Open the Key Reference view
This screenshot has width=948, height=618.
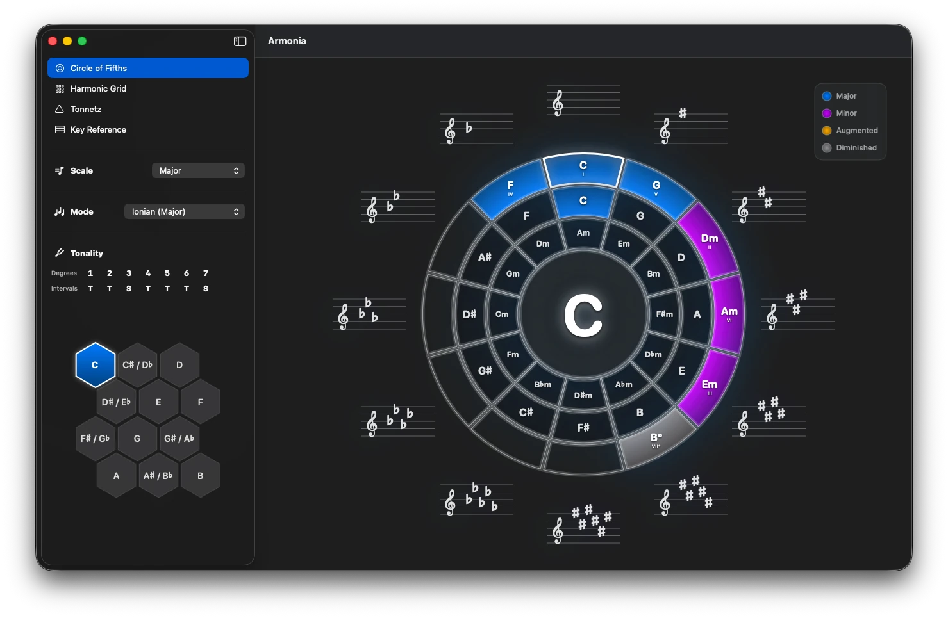[x=148, y=129]
